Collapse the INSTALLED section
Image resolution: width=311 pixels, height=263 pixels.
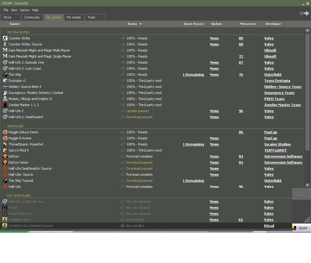[x=4, y=126]
